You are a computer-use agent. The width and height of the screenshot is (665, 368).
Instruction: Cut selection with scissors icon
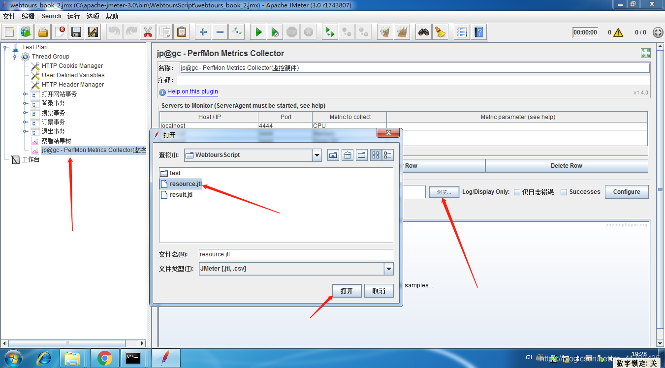147,32
